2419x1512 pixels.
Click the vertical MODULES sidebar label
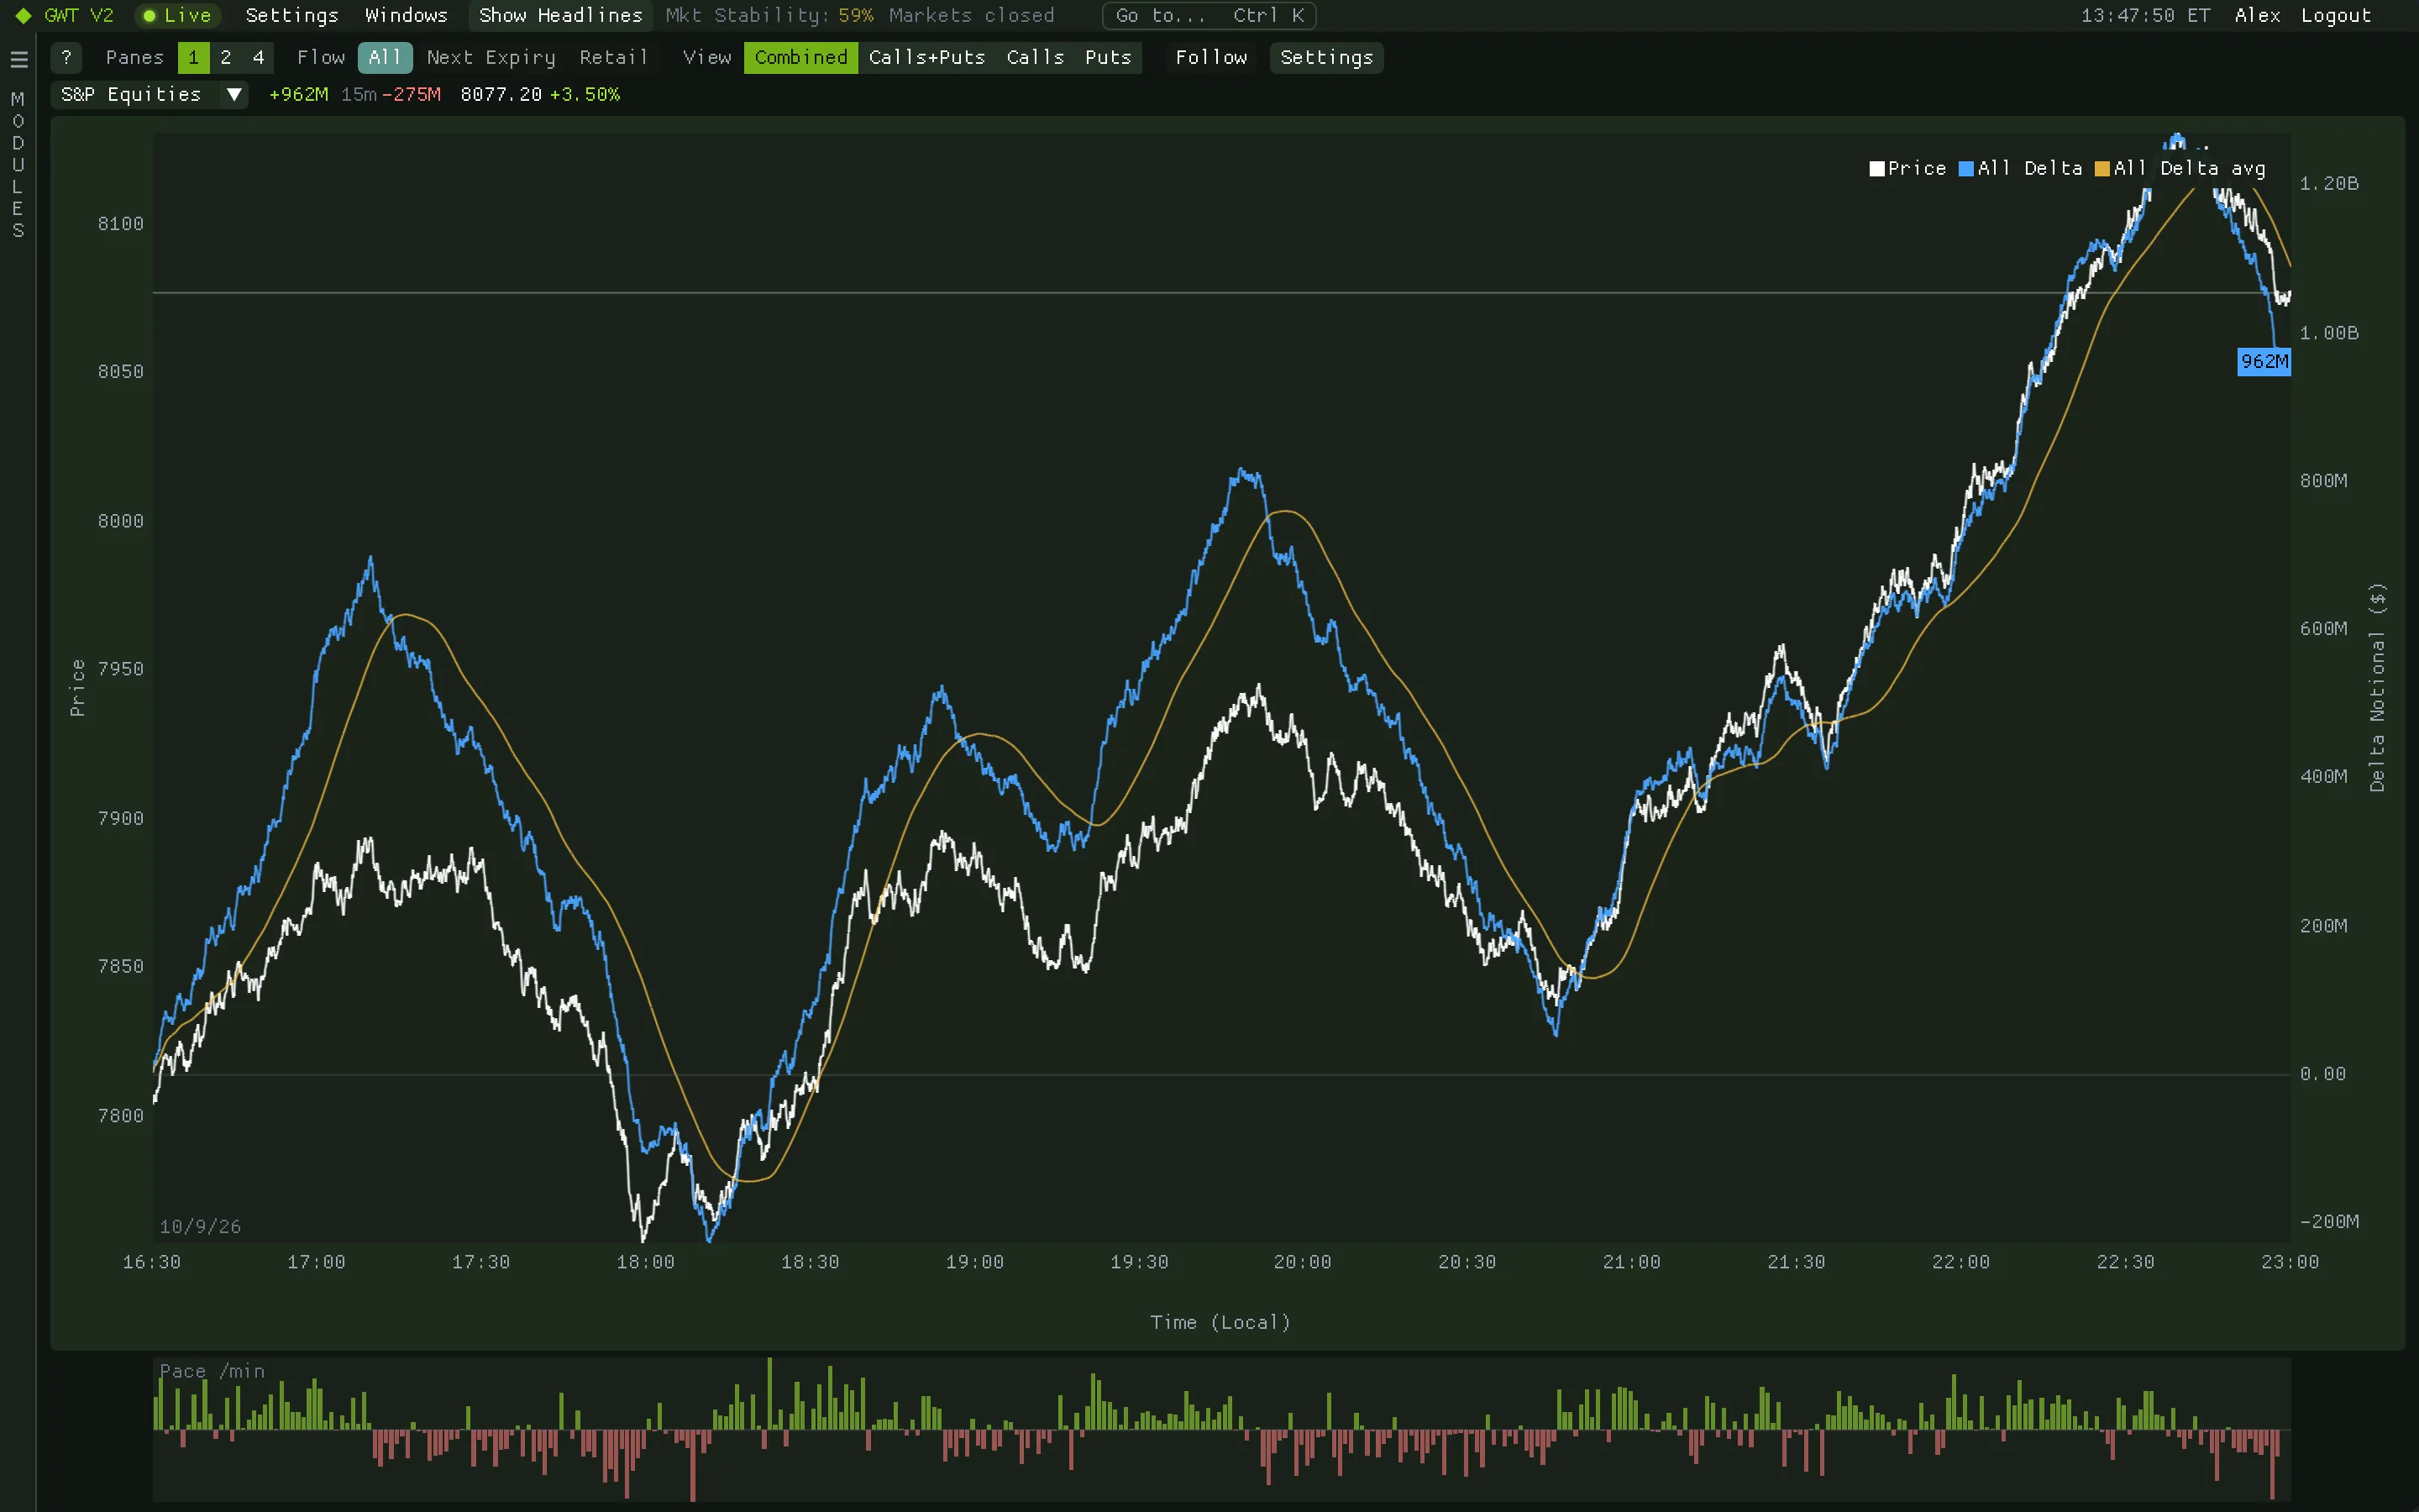pos(18,164)
